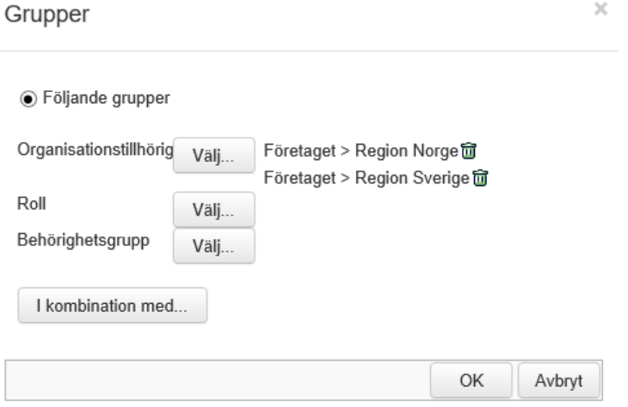Click empty footer bar left of OK
The image size is (628, 407).
pos(218,380)
